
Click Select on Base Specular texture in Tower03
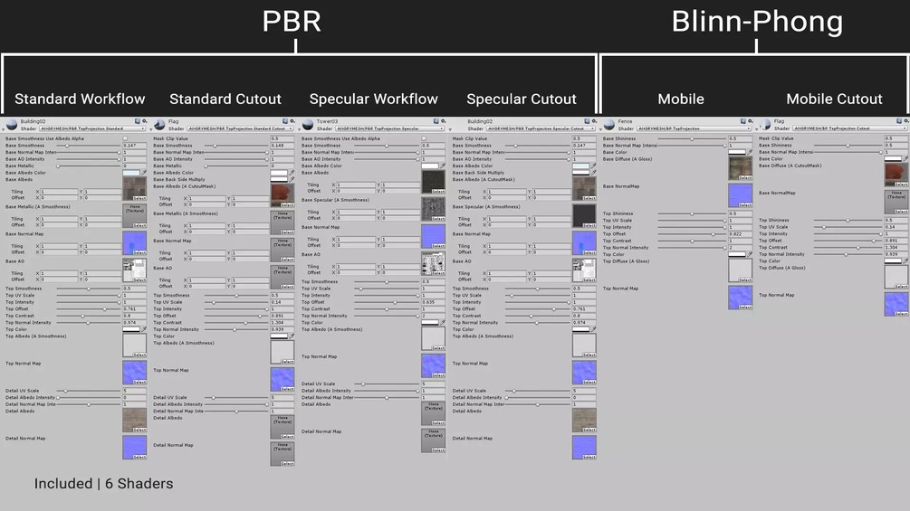(x=438, y=219)
